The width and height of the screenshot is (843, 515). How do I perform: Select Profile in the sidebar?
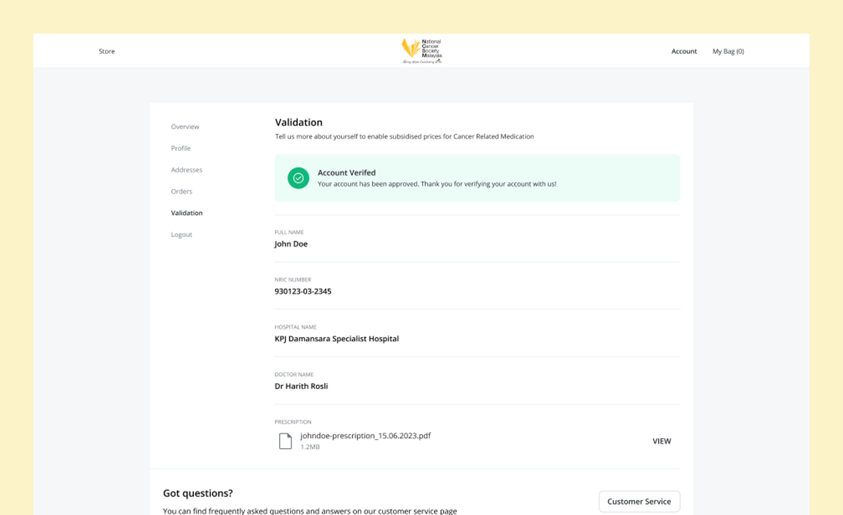click(181, 148)
